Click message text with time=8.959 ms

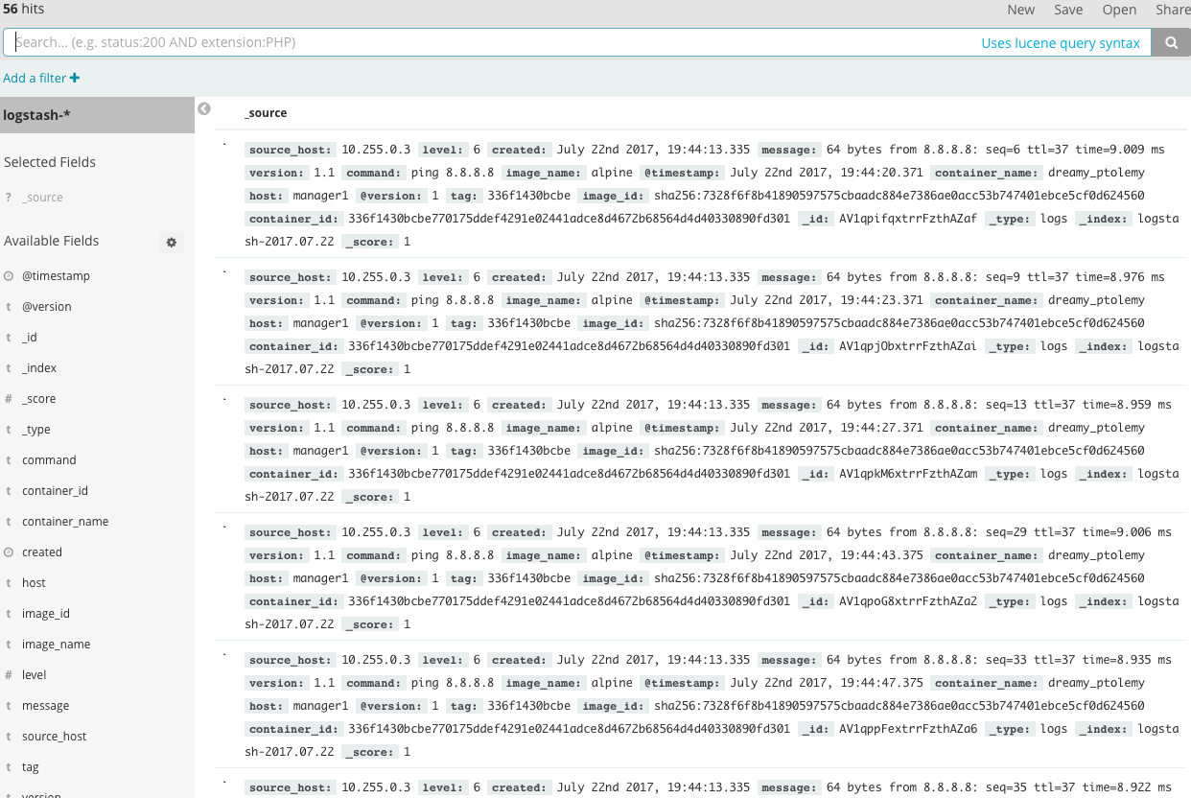point(999,405)
